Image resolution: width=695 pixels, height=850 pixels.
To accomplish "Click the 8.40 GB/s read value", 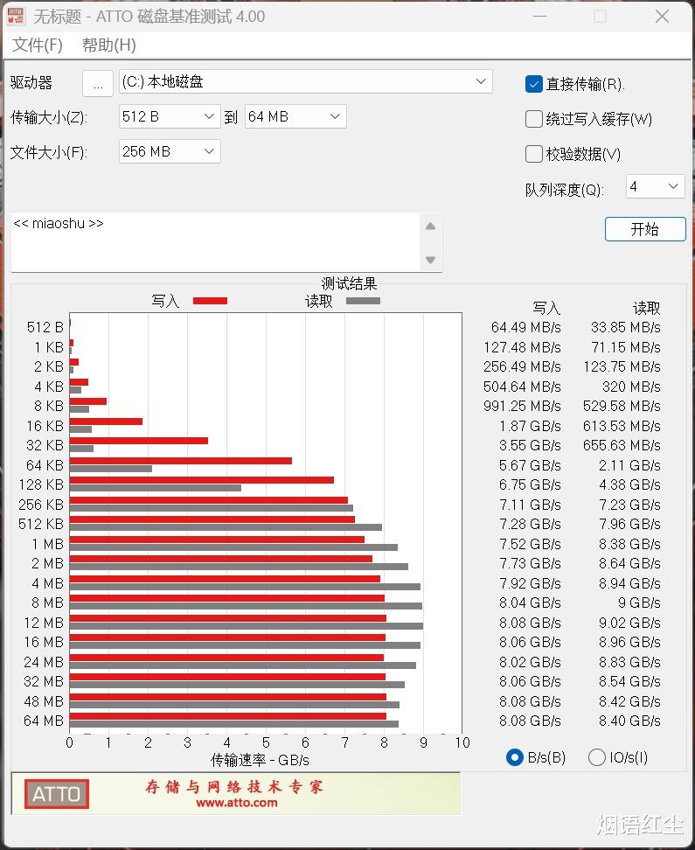I will click(629, 721).
